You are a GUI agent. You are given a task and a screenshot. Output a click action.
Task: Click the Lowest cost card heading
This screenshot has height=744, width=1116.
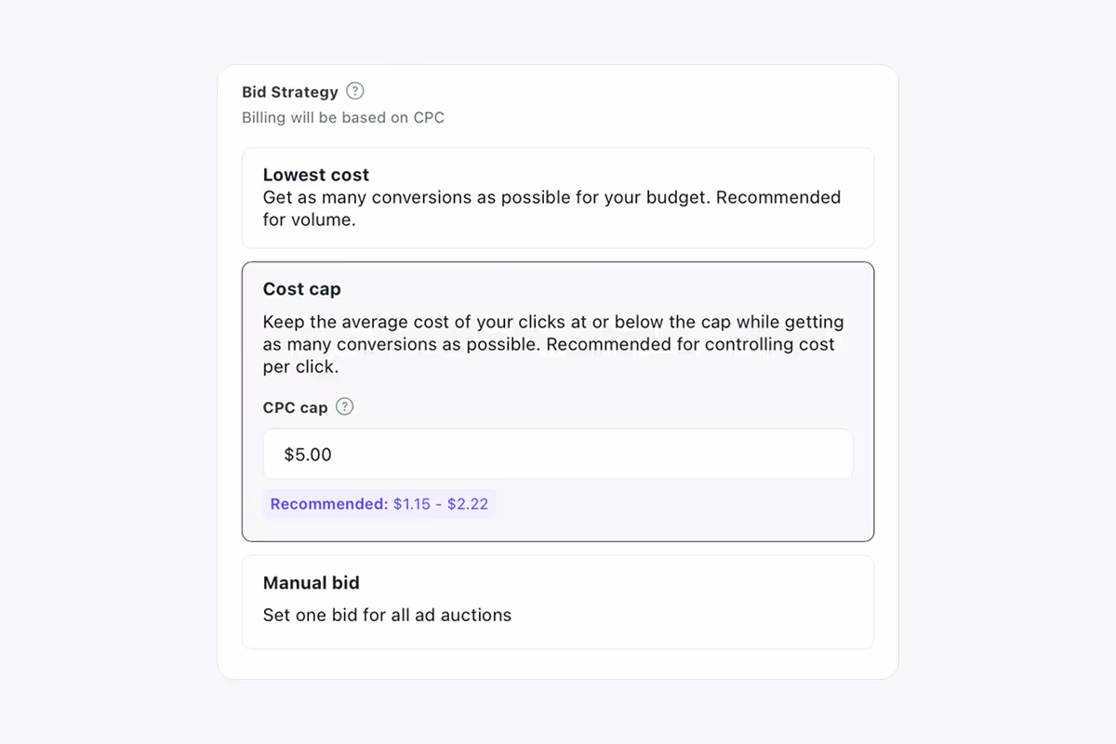click(x=316, y=175)
